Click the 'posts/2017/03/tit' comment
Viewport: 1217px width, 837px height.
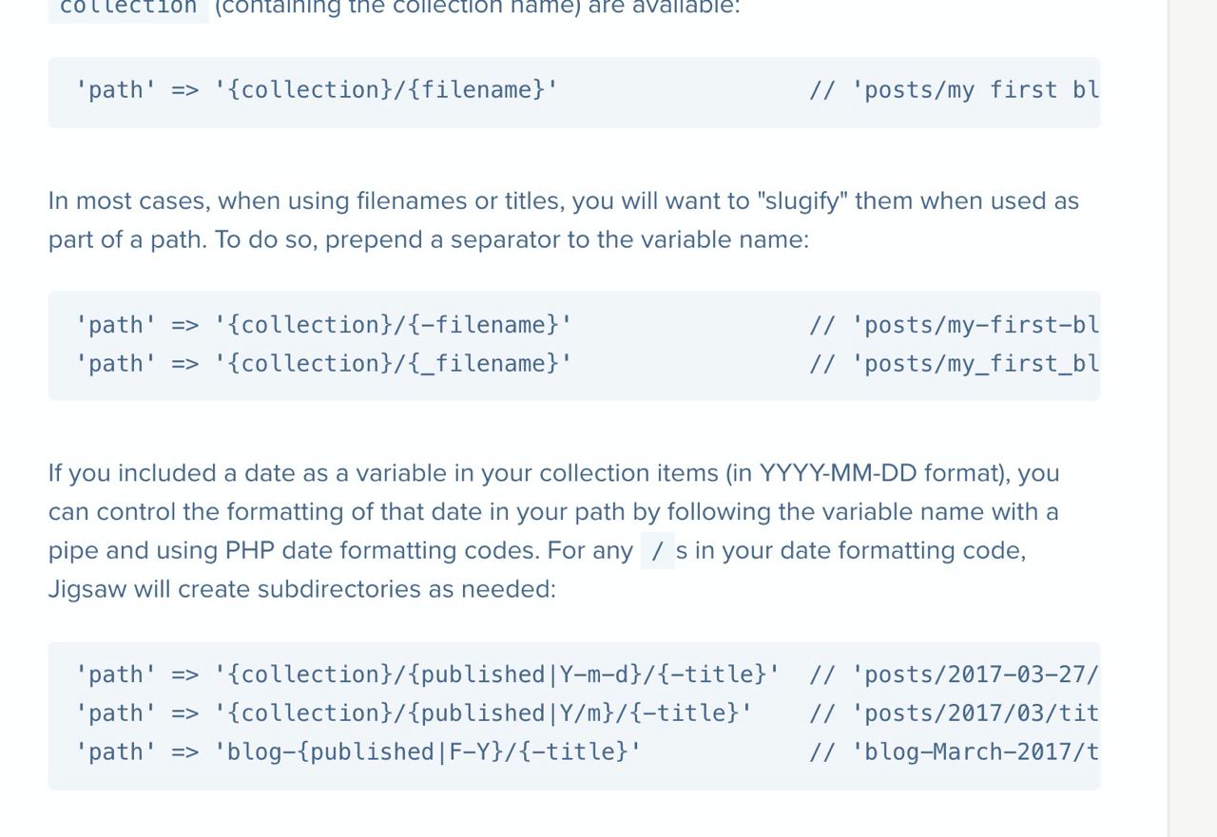[x=954, y=713]
